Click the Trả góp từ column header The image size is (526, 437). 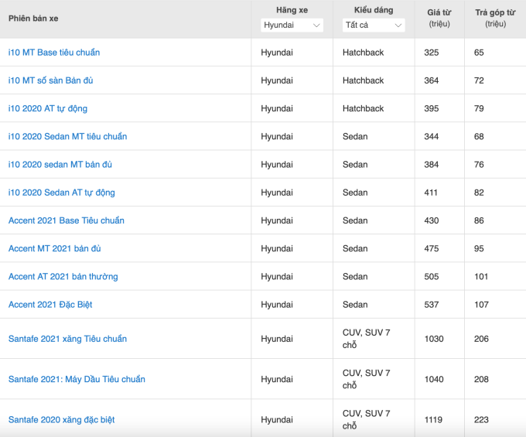click(x=495, y=17)
